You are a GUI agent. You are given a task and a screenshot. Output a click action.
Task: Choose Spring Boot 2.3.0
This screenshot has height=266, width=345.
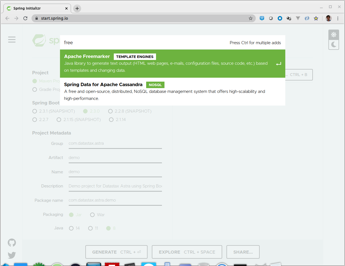tap(85, 111)
